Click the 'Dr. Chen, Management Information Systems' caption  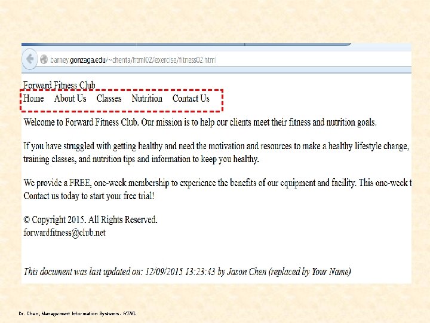pos(78,313)
